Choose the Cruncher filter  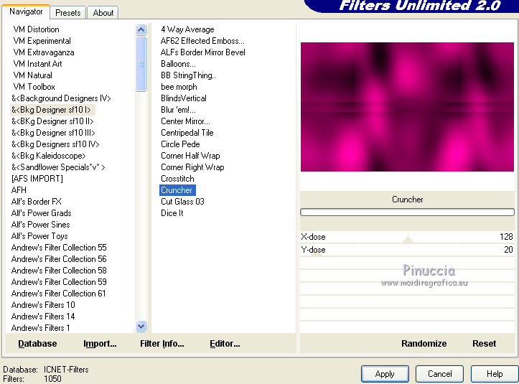pyautogui.click(x=177, y=190)
